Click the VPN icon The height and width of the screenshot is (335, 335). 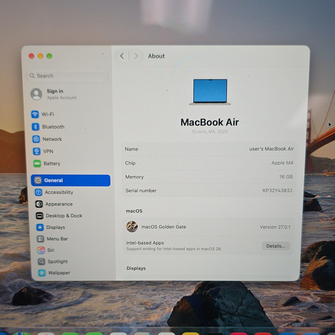point(37,151)
